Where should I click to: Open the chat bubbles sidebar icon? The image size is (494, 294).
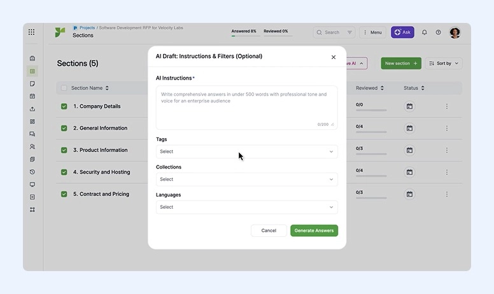pos(32,134)
